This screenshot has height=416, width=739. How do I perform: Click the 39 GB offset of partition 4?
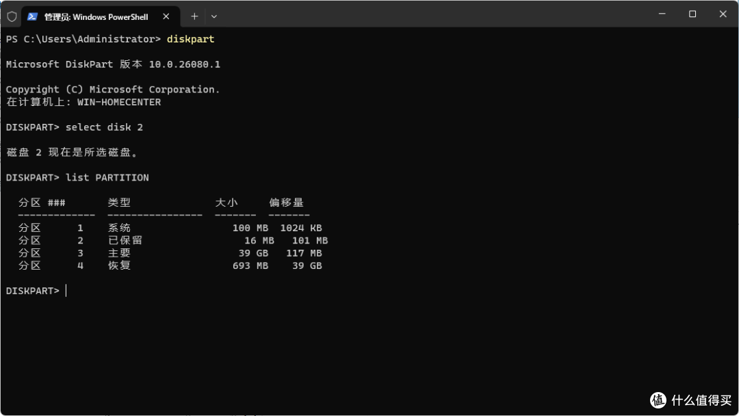pos(307,265)
